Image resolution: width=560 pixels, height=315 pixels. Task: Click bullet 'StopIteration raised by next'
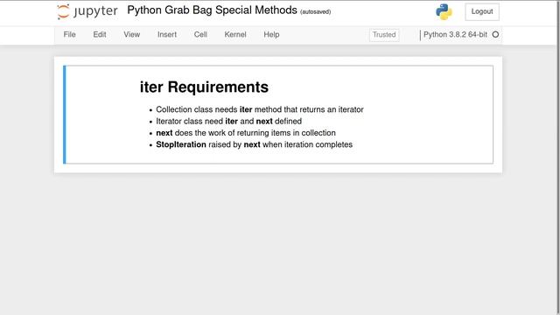255,144
